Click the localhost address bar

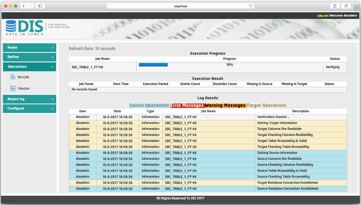(x=180, y=6)
